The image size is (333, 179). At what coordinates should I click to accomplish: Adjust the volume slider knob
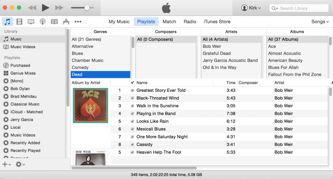click(87, 8)
